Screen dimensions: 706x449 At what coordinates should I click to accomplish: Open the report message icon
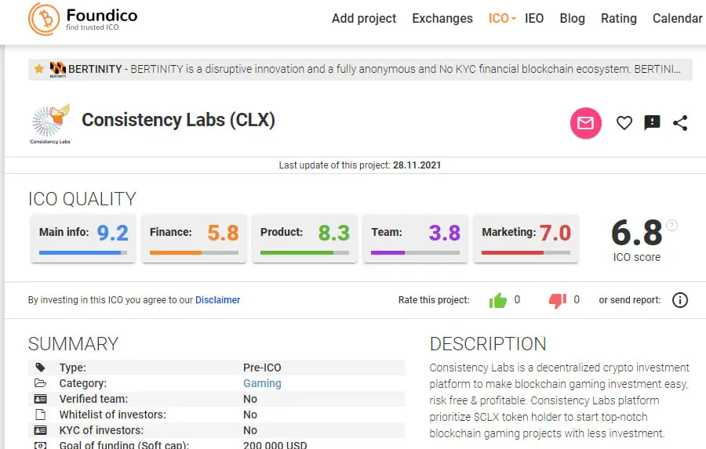[x=652, y=122]
